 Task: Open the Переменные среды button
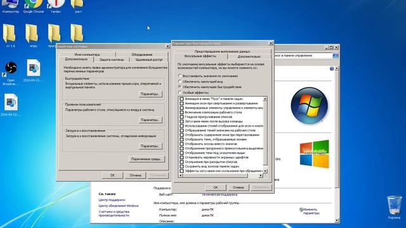[147, 159]
